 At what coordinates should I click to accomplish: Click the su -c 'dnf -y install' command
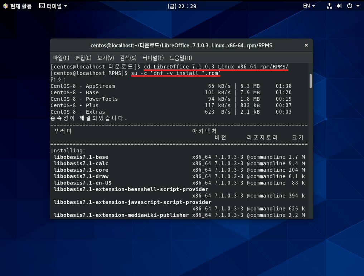click(175, 73)
